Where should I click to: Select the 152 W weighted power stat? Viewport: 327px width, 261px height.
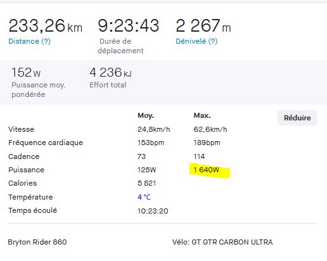coord(26,72)
